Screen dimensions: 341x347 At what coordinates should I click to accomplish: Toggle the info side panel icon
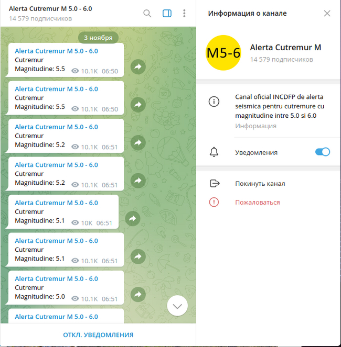click(x=167, y=14)
